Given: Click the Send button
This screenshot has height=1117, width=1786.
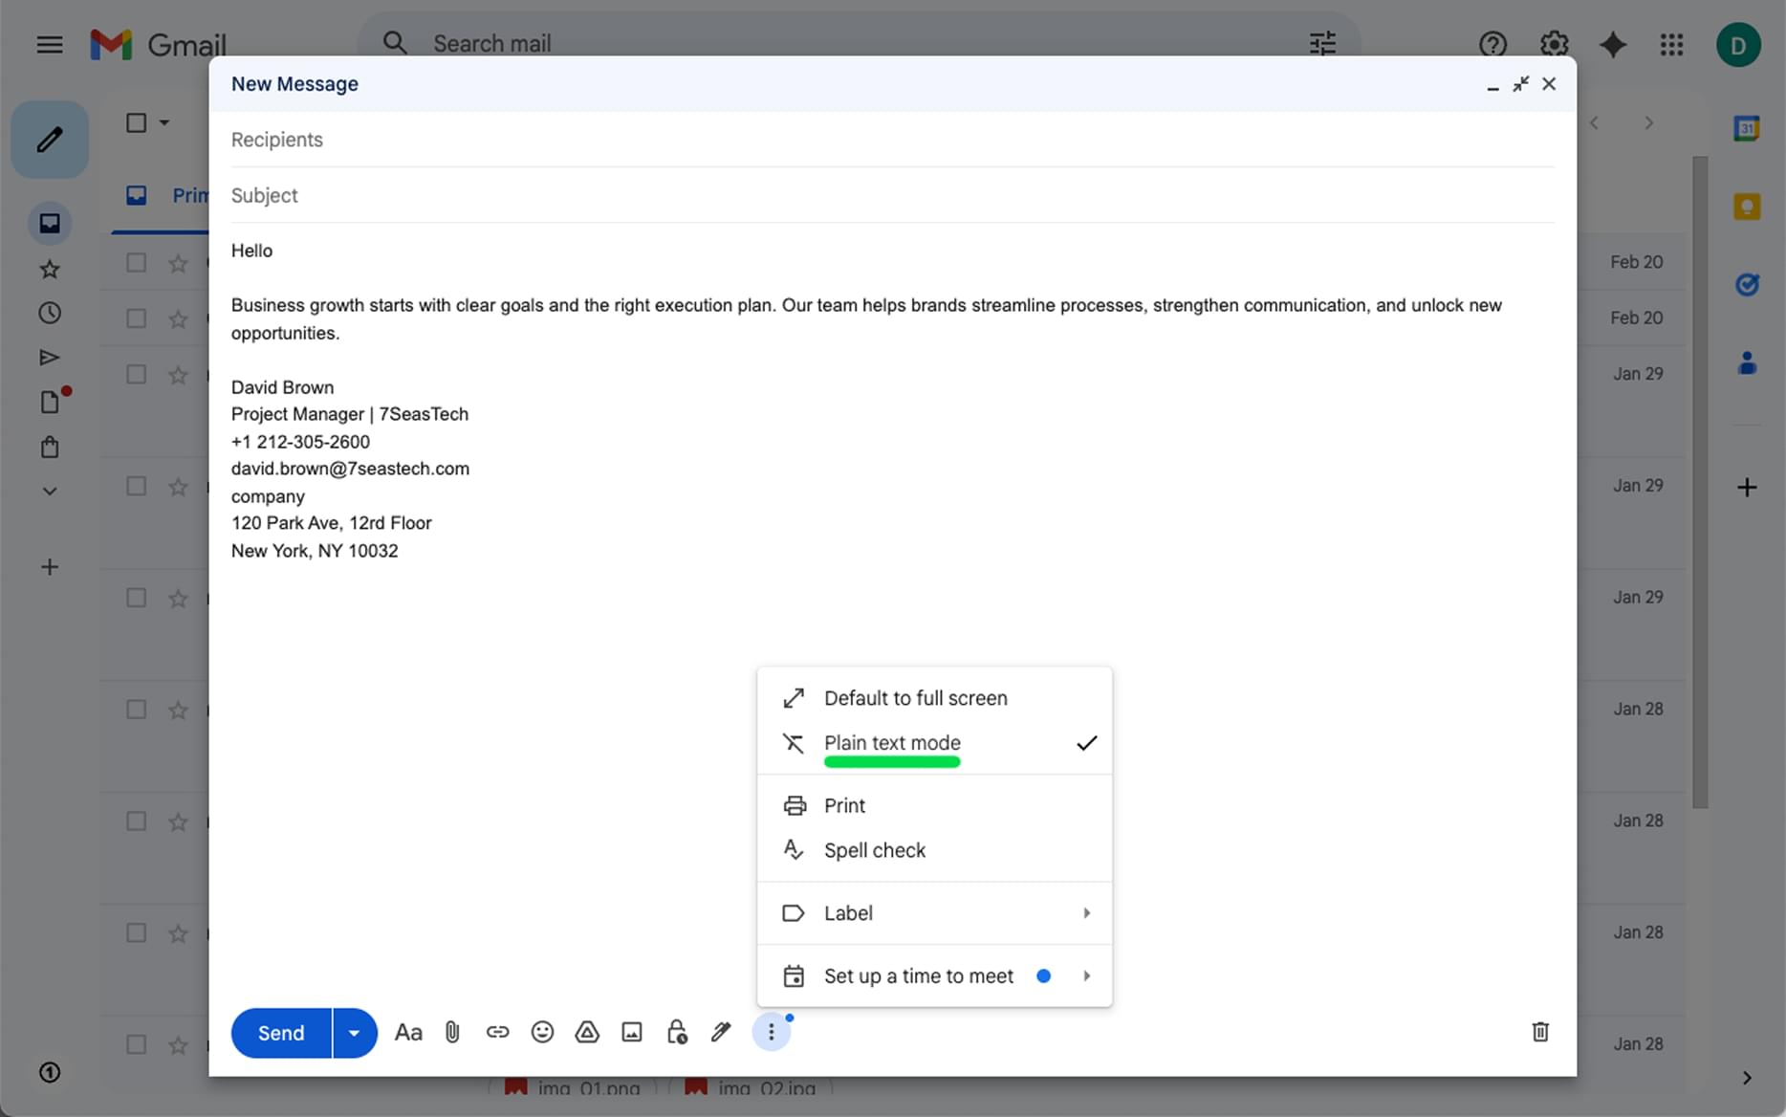Looking at the screenshot, I should pos(281,1033).
